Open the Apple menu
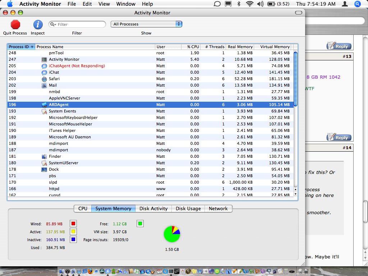Screen dimensions: 368x276 [x=10, y=4]
